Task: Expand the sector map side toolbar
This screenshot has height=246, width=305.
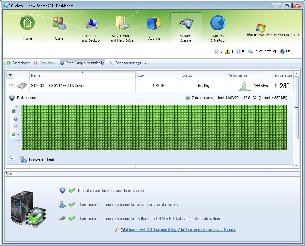Action: pyautogui.click(x=19, y=140)
